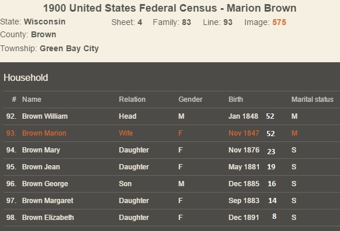Click the Gender column header
This screenshot has width=340, height=231.
(x=190, y=99)
